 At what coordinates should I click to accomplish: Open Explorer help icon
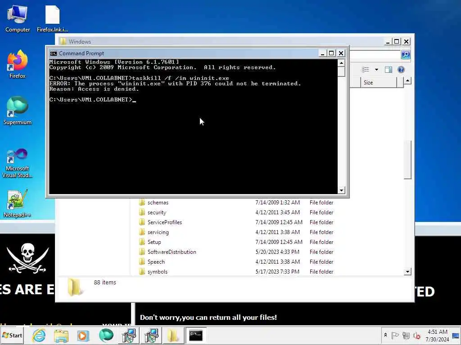(401, 70)
